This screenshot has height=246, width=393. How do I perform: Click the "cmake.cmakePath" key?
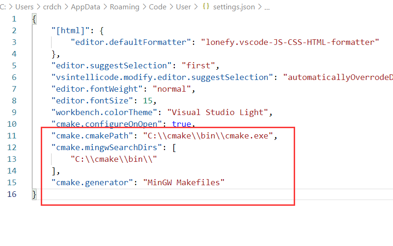coord(92,136)
